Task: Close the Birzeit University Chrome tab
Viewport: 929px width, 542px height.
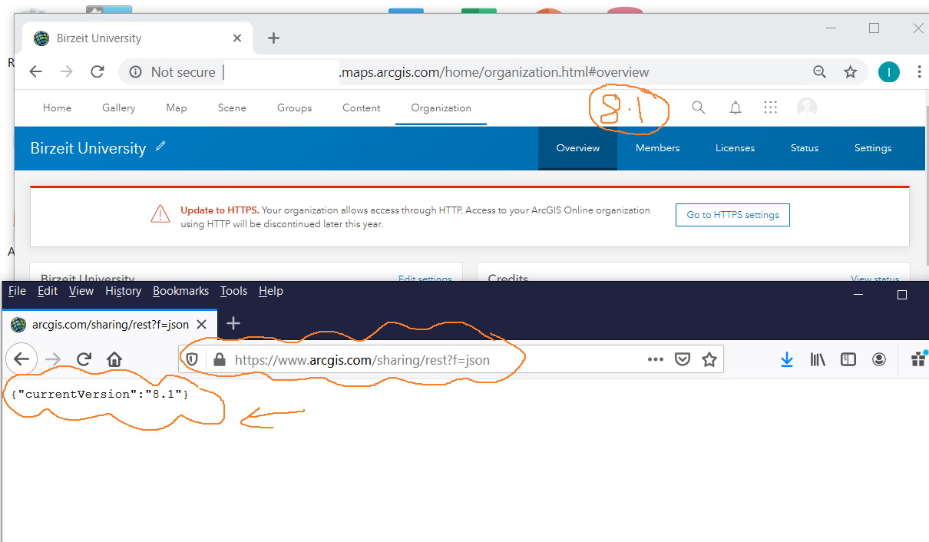Action: click(237, 38)
